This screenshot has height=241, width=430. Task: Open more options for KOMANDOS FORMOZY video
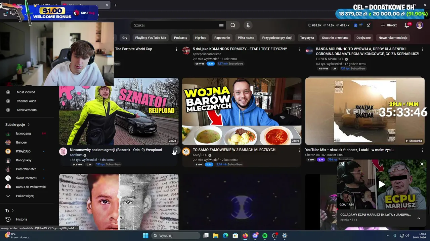pyautogui.click(x=300, y=49)
